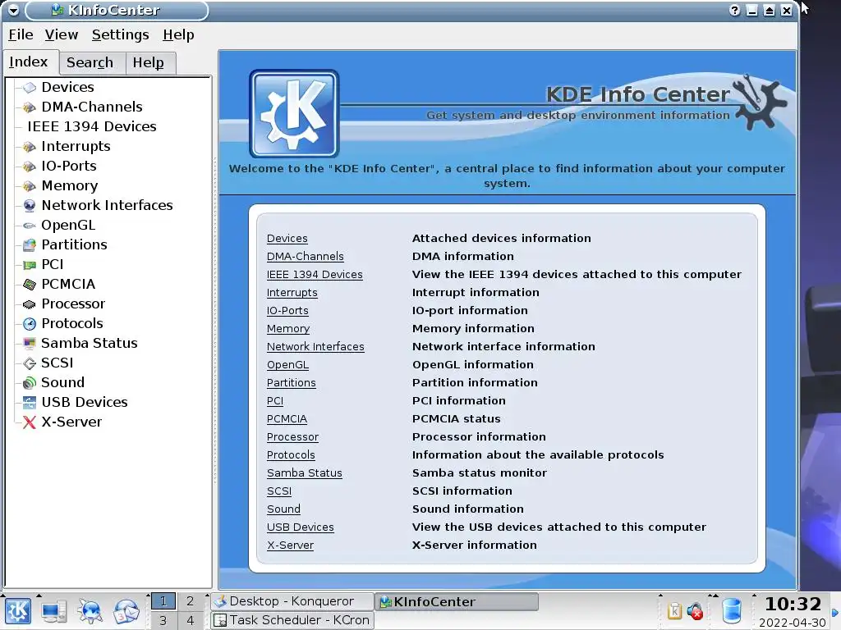Open the window menu arrow in the title bar
Viewport: 841px width, 630px height.
click(13, 10)
